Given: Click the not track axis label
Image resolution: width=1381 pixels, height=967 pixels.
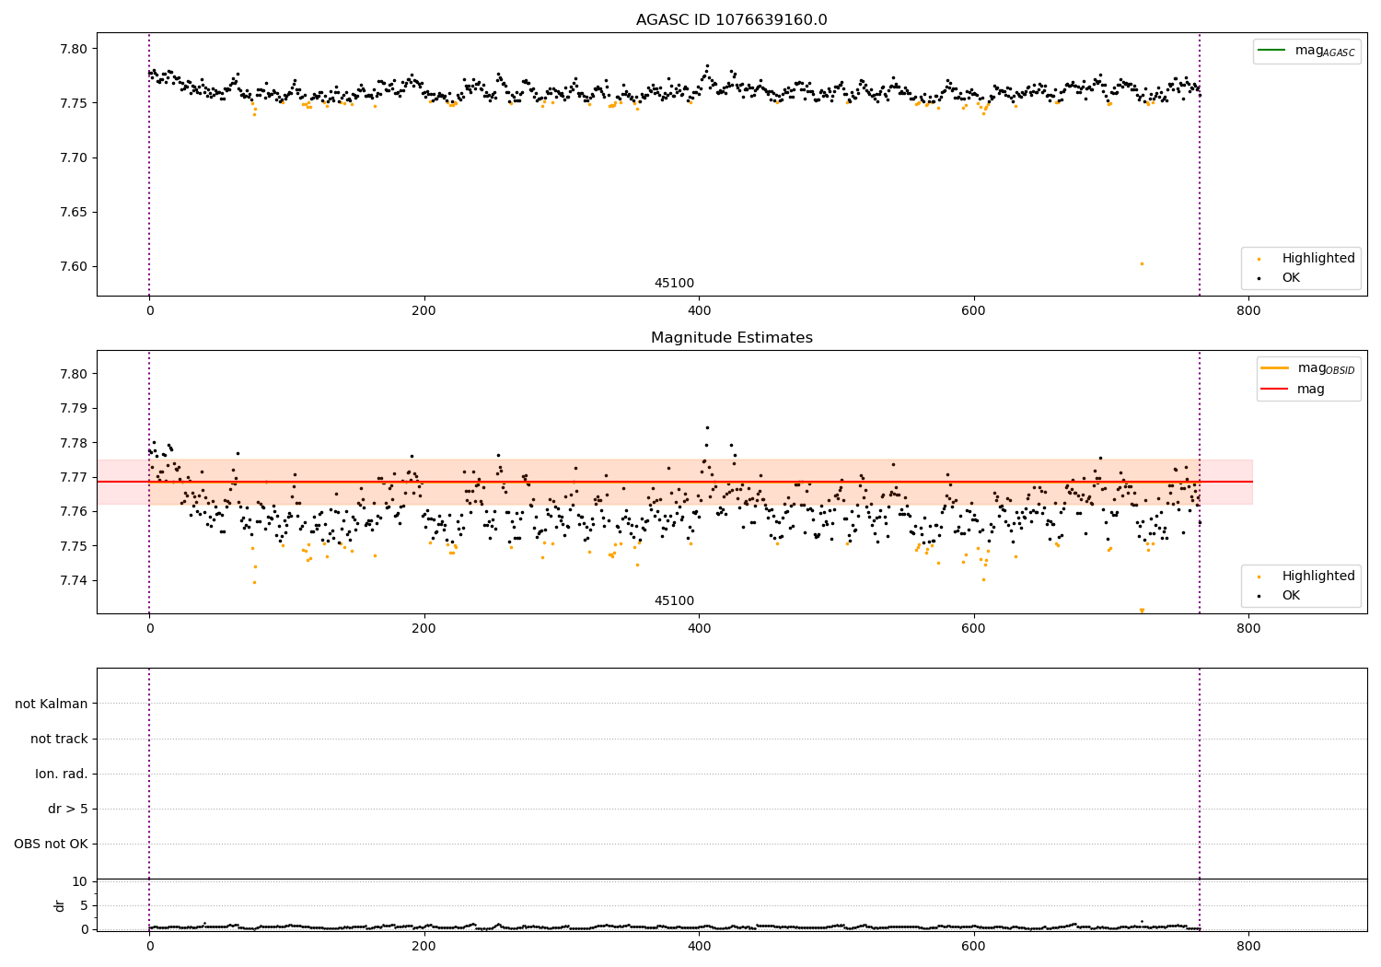Looking at the screenshot, I should pyautogui.click(x=59, y=739).
